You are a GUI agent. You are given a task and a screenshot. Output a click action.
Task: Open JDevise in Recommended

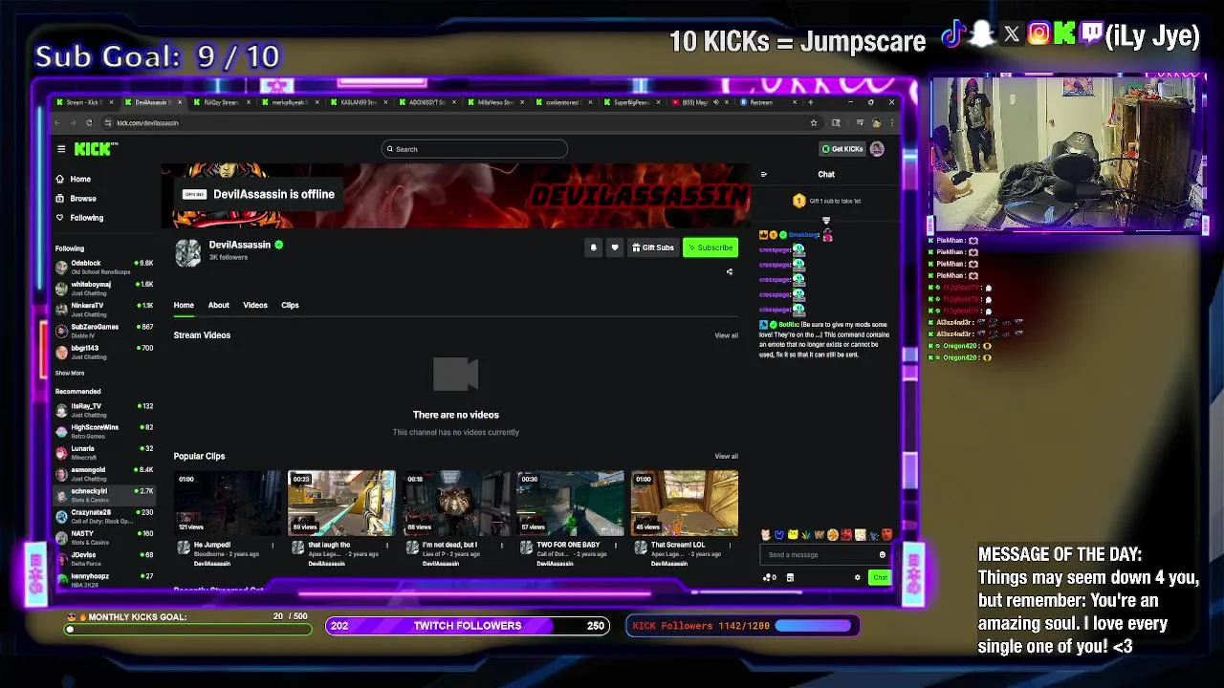[104, 559]
